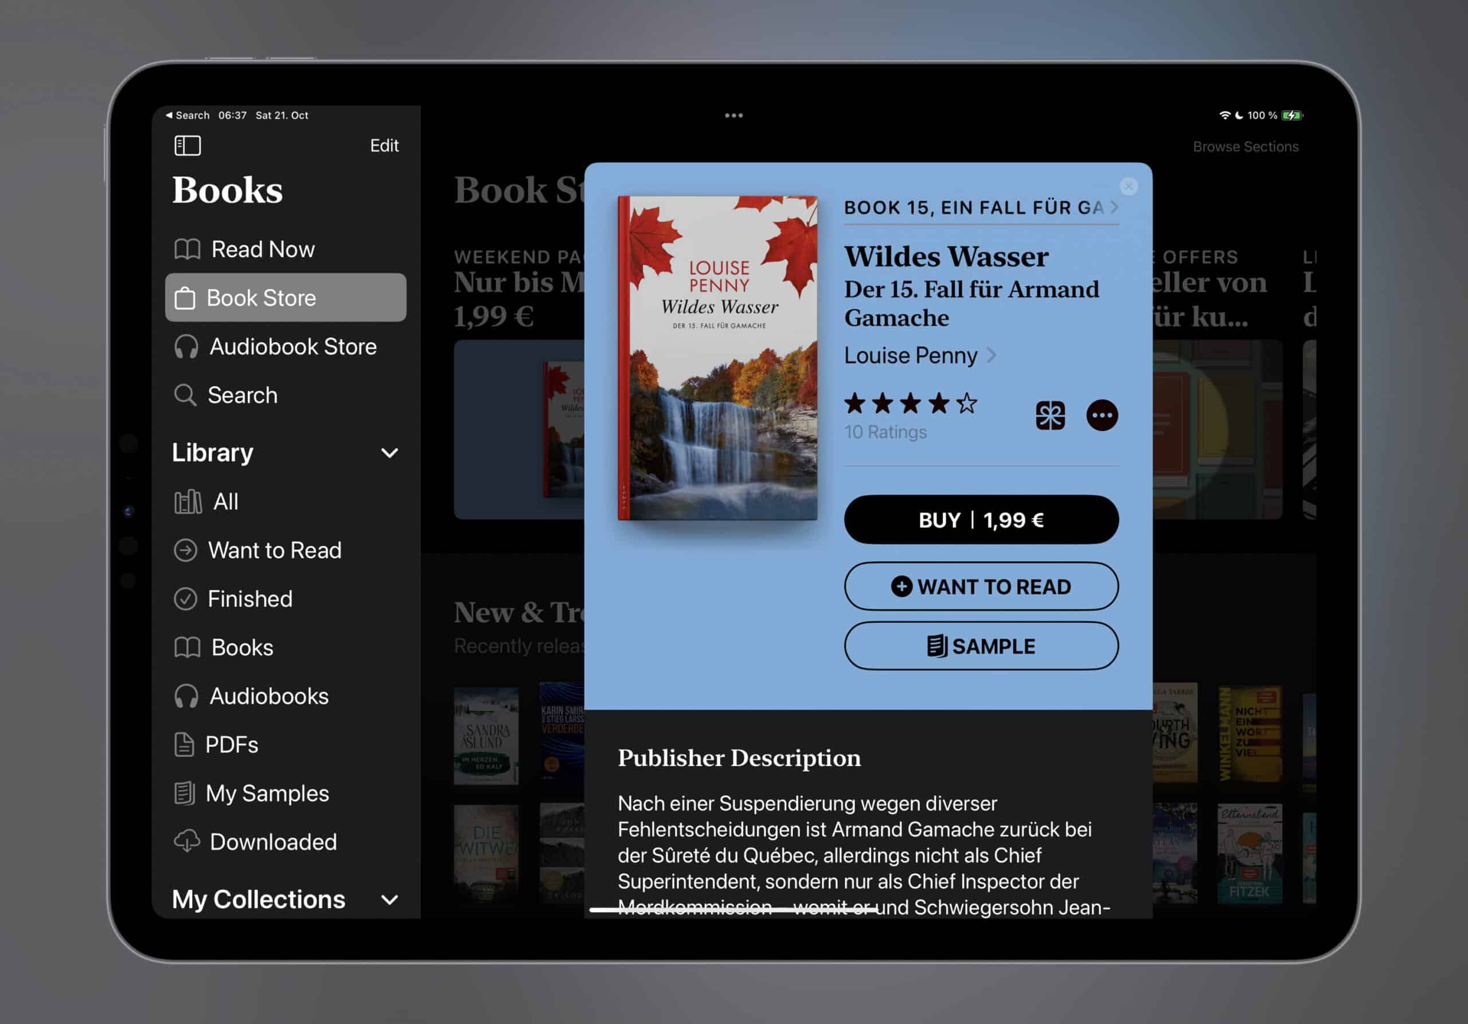Open Browse Sections link

(1246, 147)
